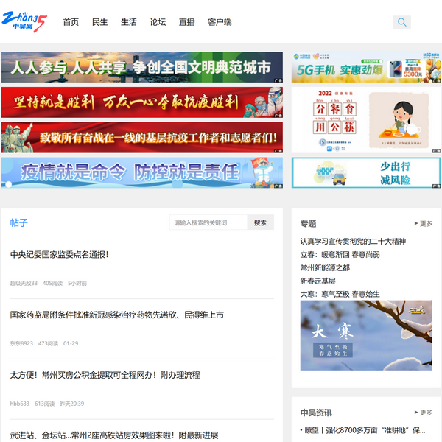Click the magnifier search icon in header

401,22
